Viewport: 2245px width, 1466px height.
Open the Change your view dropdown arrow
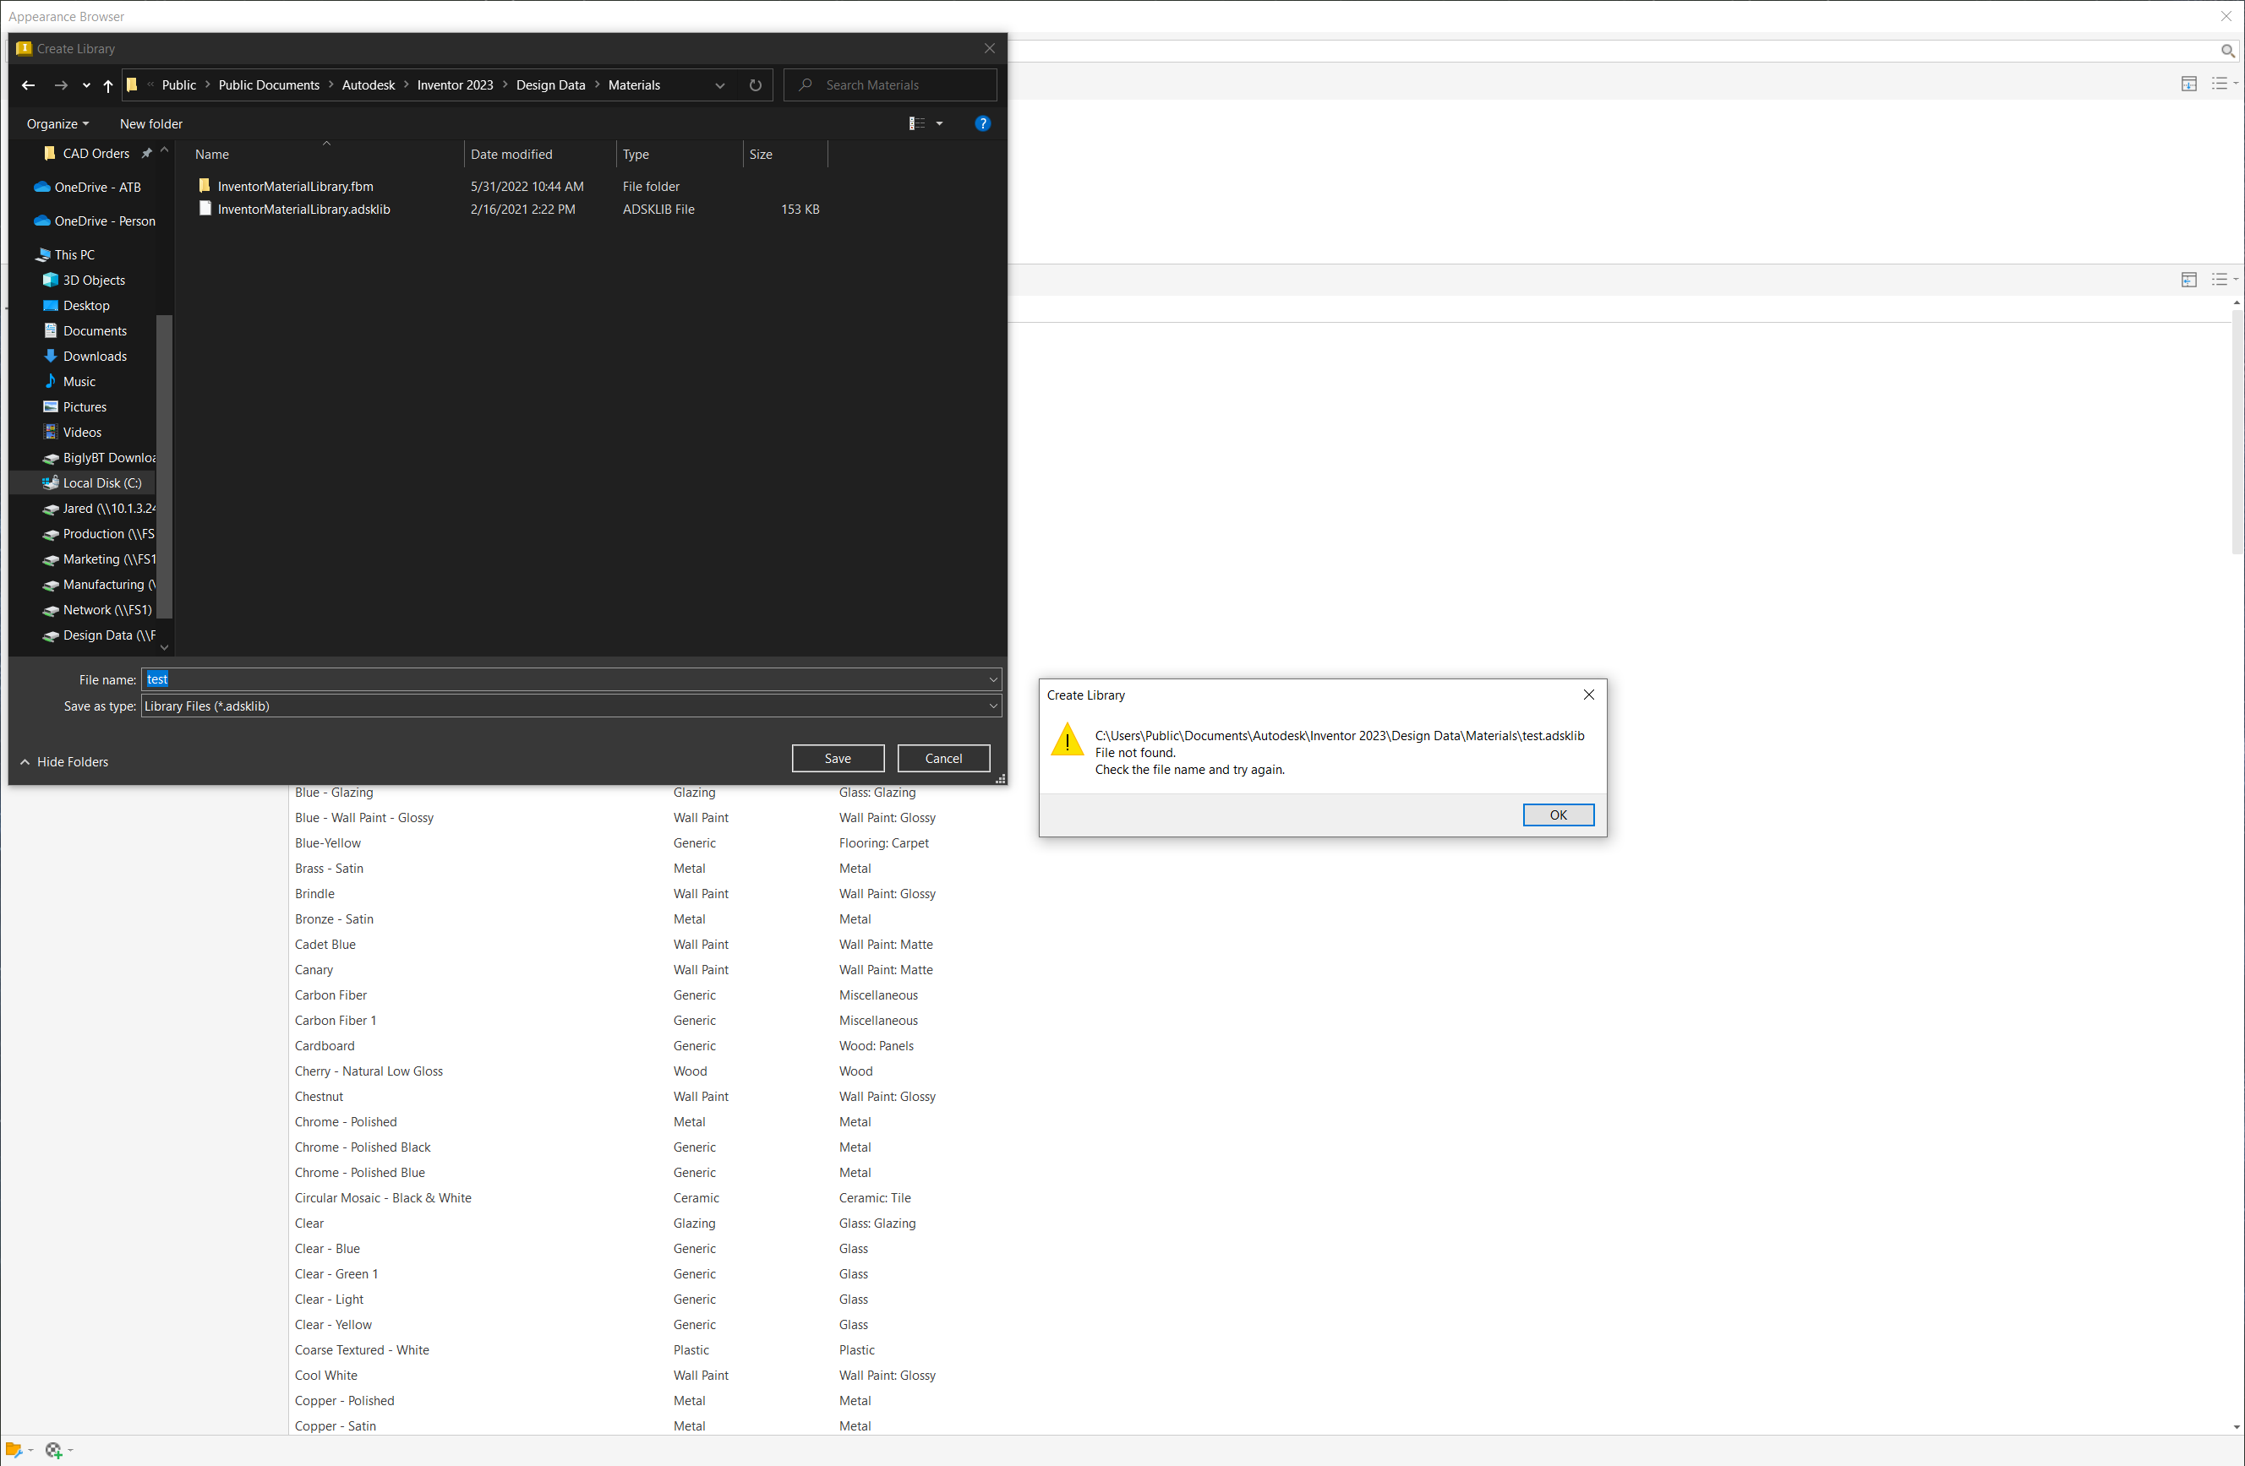(938, 123)
